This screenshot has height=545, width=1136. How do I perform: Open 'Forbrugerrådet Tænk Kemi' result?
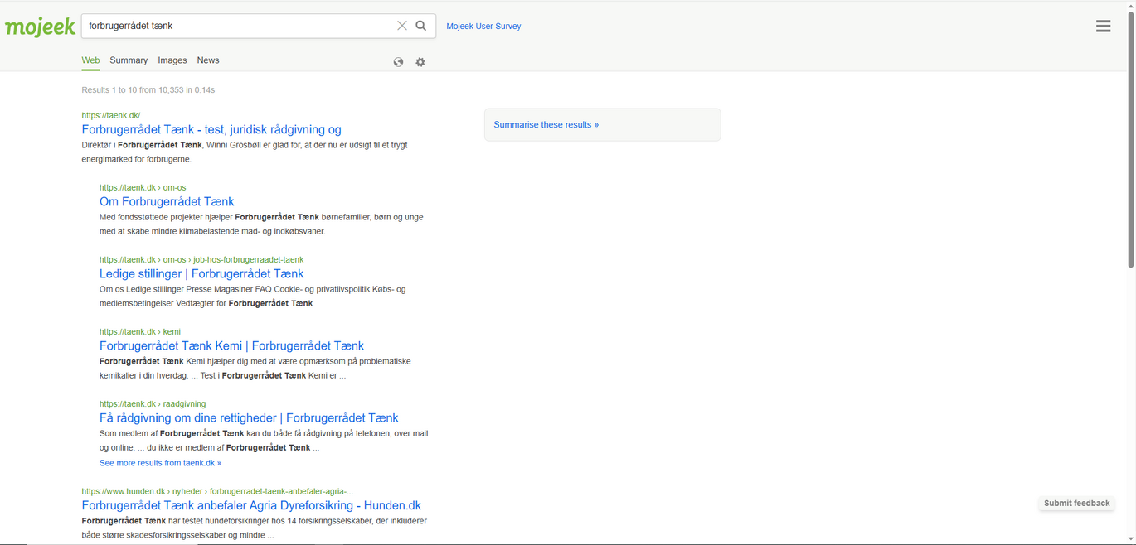coord(231,345)
